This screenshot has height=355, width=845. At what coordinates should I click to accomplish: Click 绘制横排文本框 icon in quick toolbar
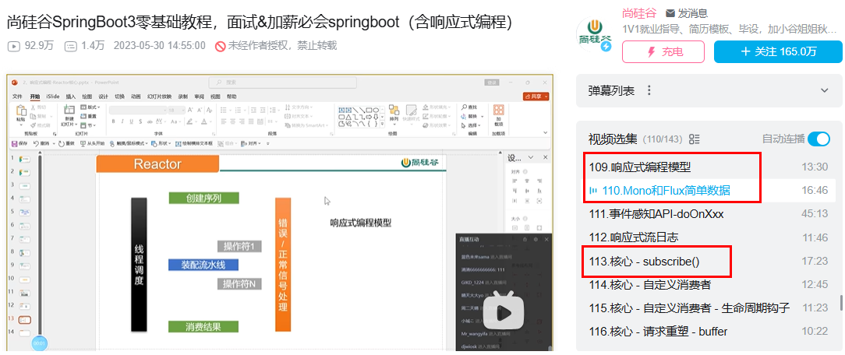pyautogui.click(x=179, y=143)
